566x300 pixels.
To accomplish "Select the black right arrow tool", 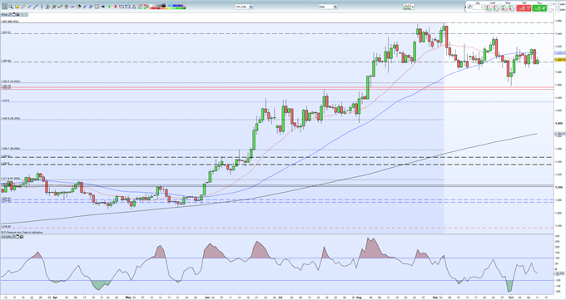I will [x=103, y=7].
